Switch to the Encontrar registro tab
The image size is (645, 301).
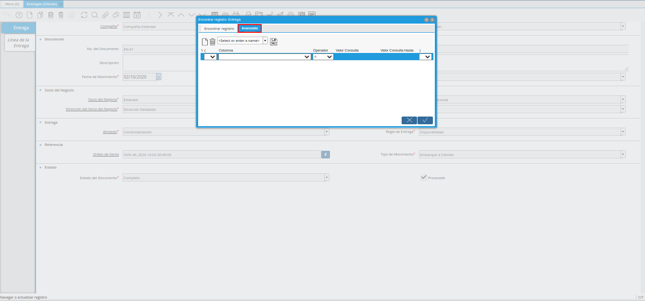pos(219,28)
